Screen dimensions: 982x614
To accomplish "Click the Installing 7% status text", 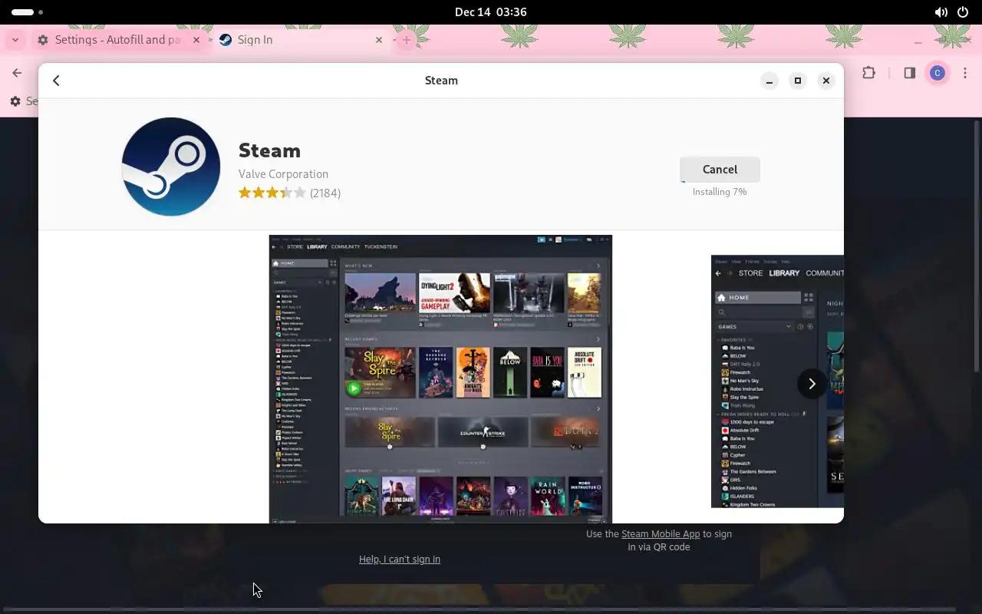I will pyautogui.click(x=720, y=192).
